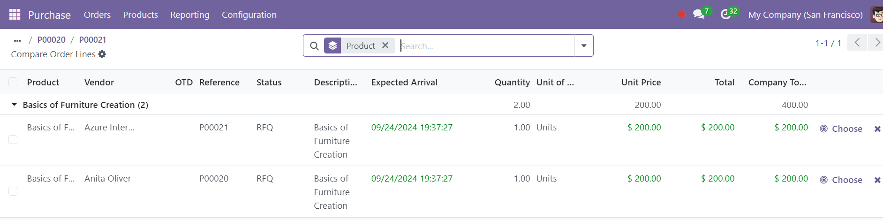Click the X icon on the Azure Inter... row
The width and height of the screenshot is (883, 220).
[877, 129]
